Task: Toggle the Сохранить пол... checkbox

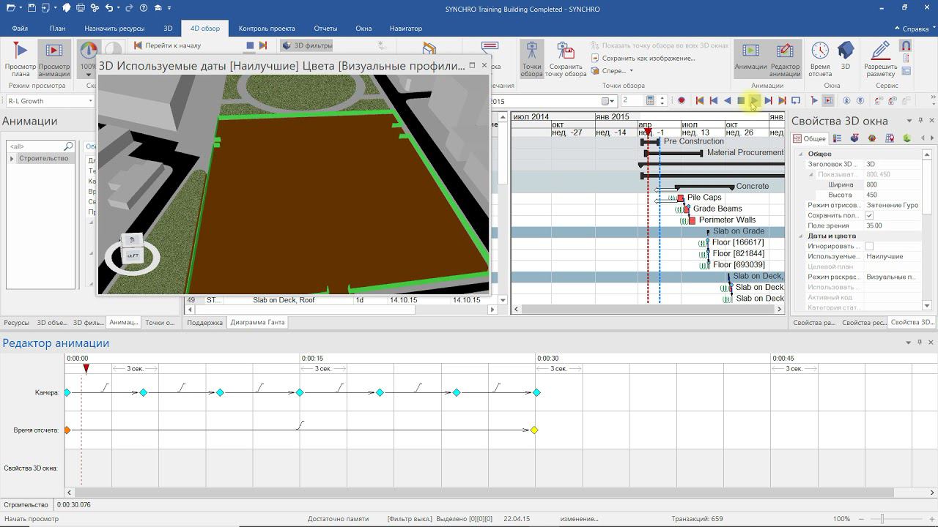Action: click(869, 216)
